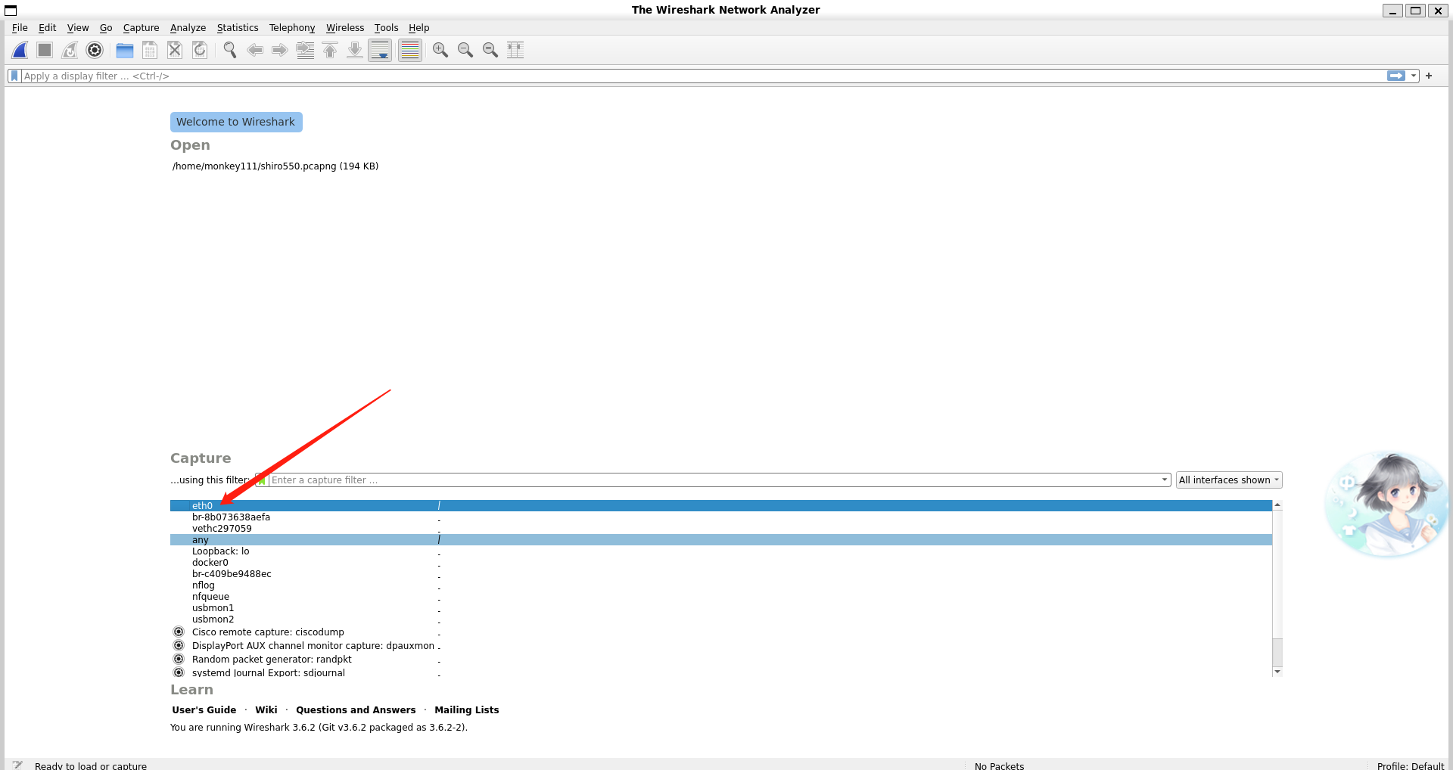Click the display filter bookmark icon
The width and height of the screenshot is (1453, 770).
pyautogui.click(x=14, y=76)
